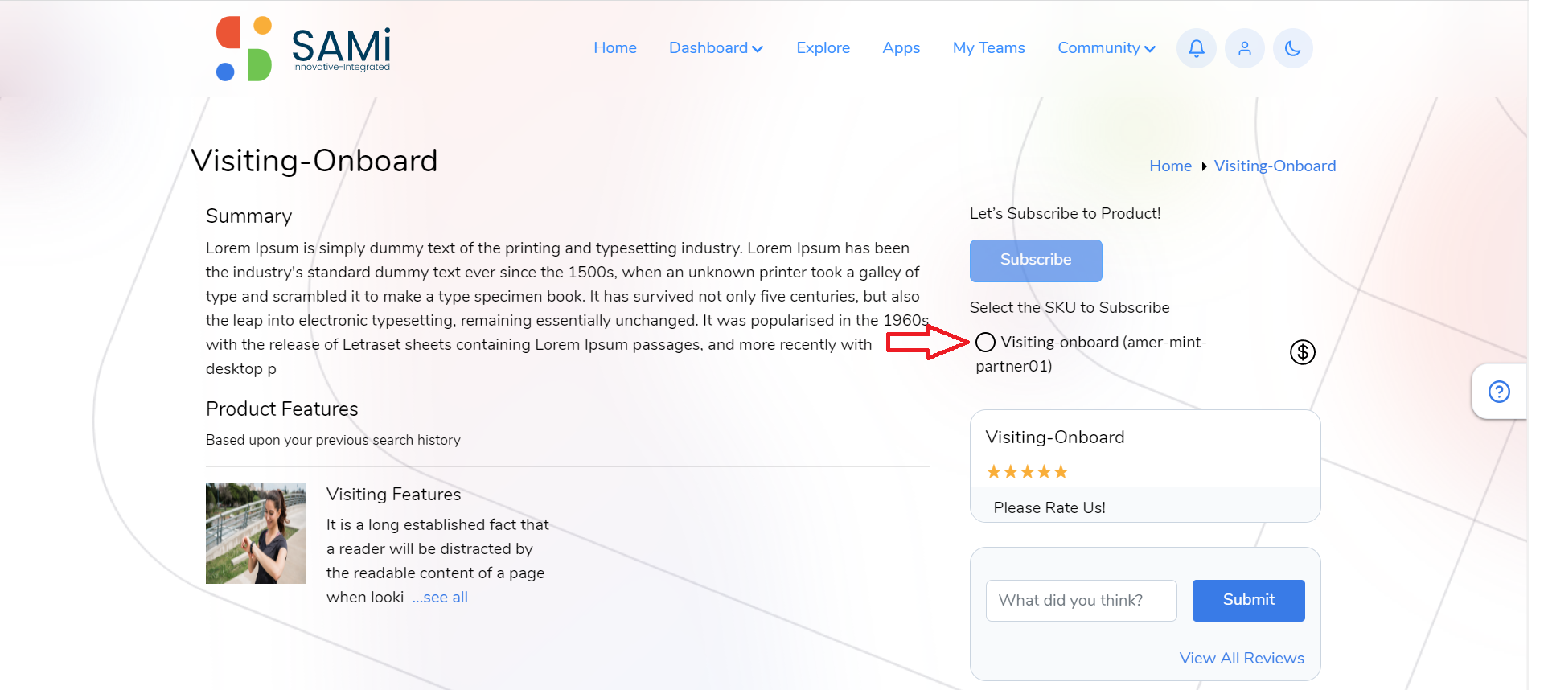
Task: Open the Apps menu item
Action: click(901, 48)
